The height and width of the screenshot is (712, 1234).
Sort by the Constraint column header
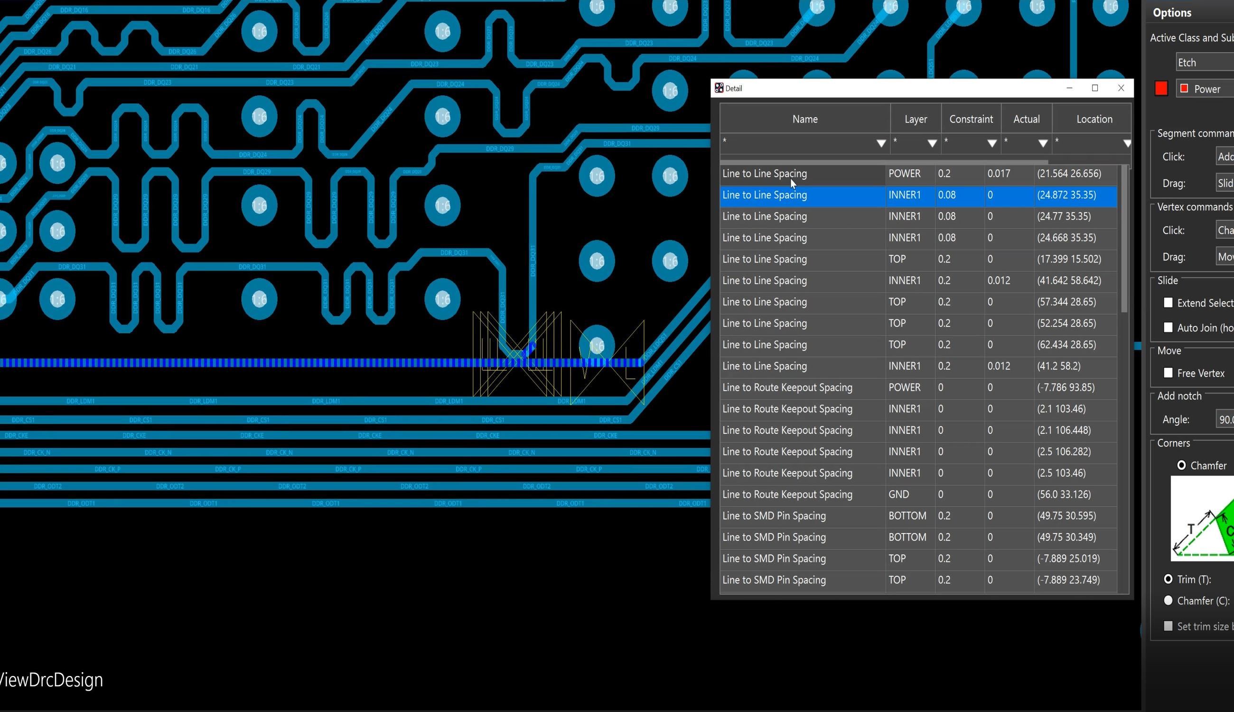[x=971, y=119]
